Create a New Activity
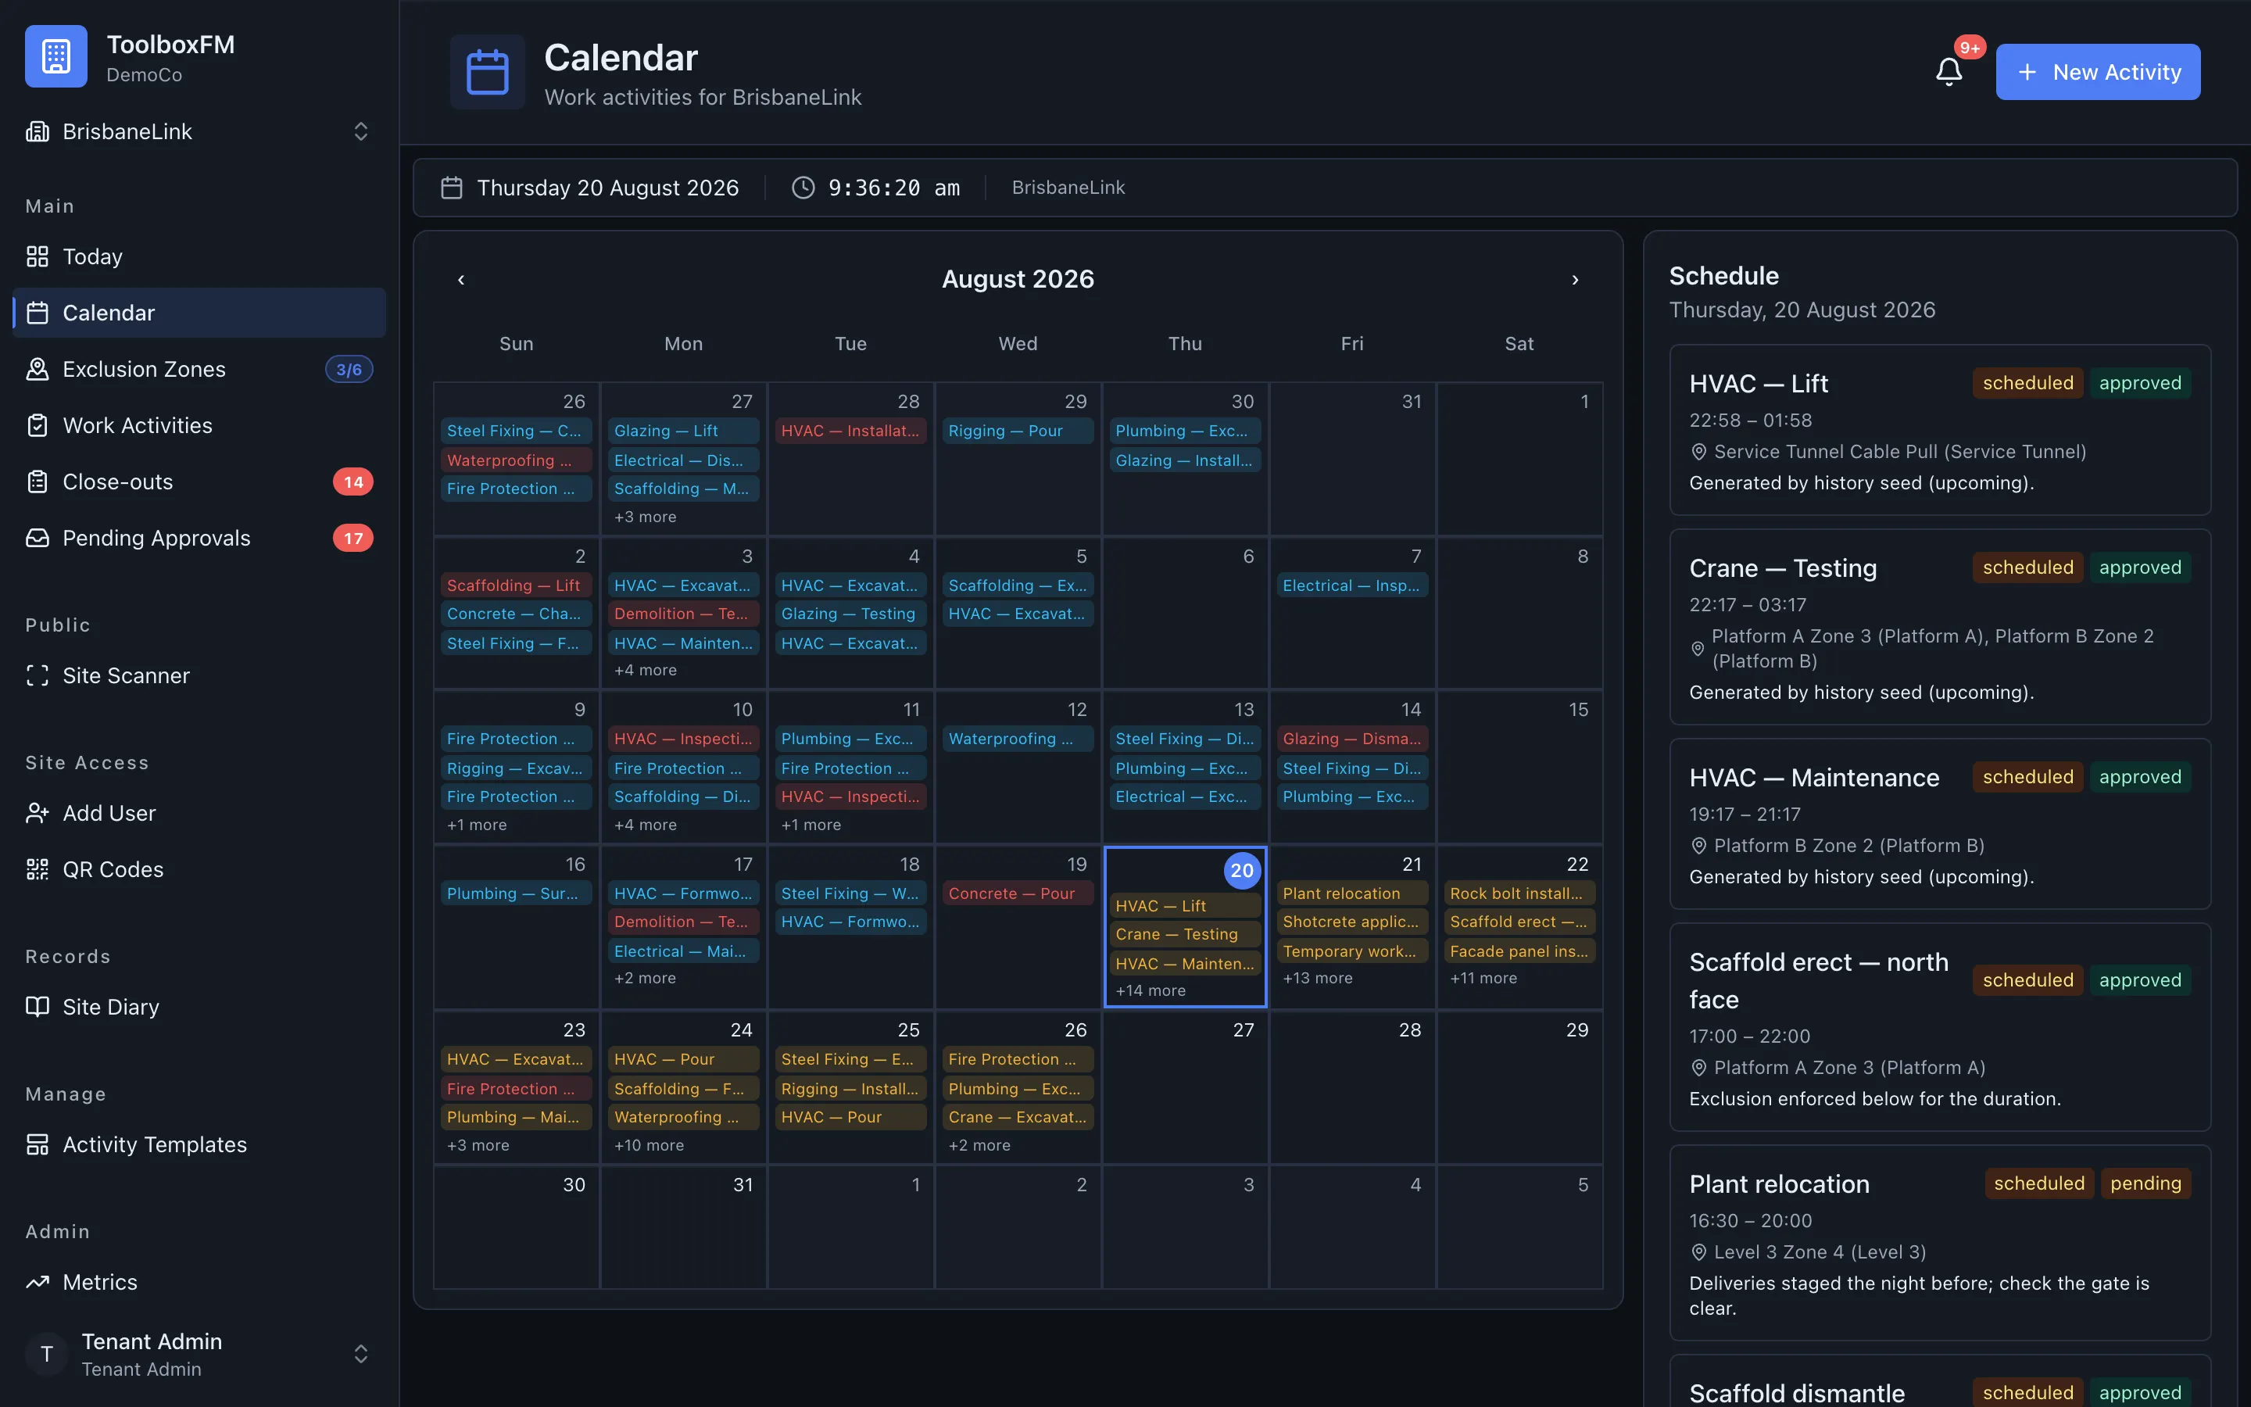The image size is (2251, 1407). pos(2098,72)
